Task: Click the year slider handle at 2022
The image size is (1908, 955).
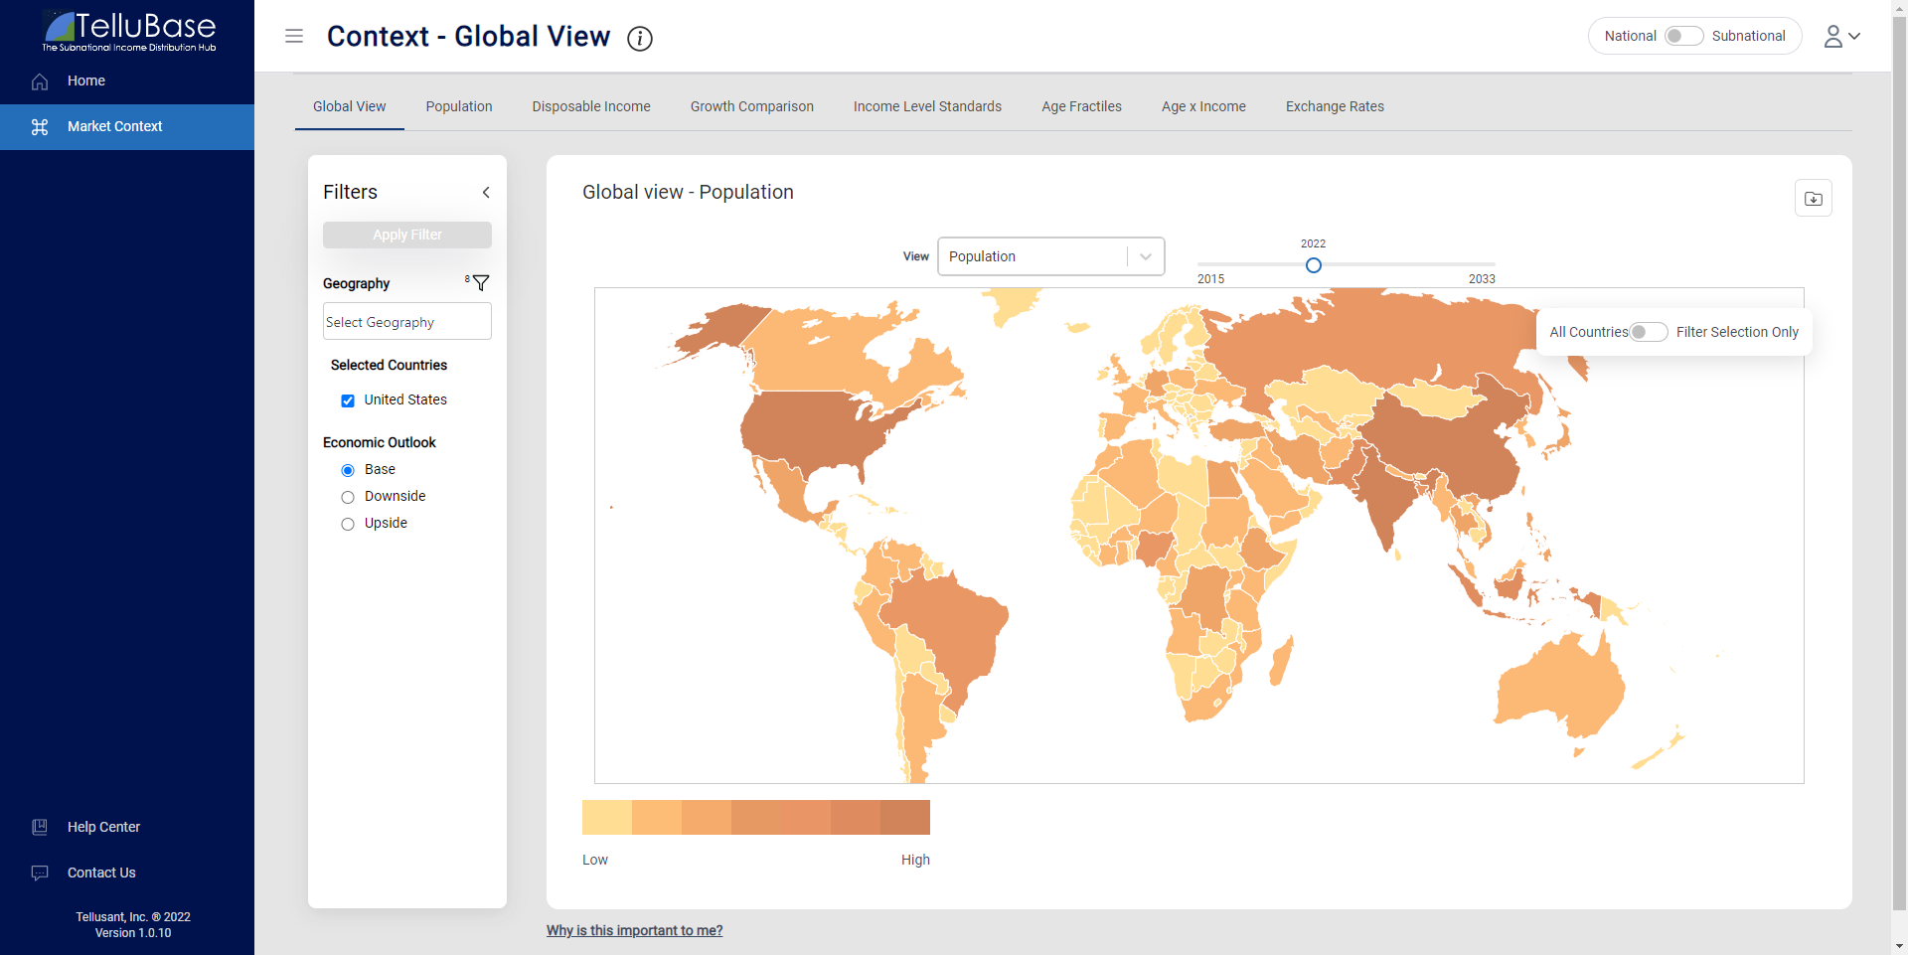Action: pyautogui.click(x=1314, y=265)
